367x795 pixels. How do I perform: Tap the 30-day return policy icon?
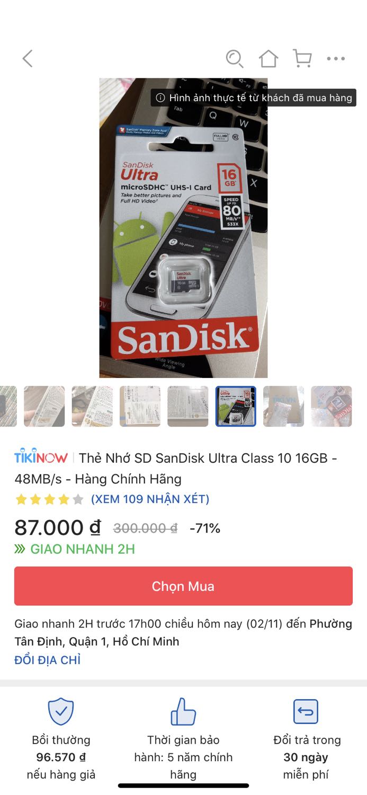306,711
